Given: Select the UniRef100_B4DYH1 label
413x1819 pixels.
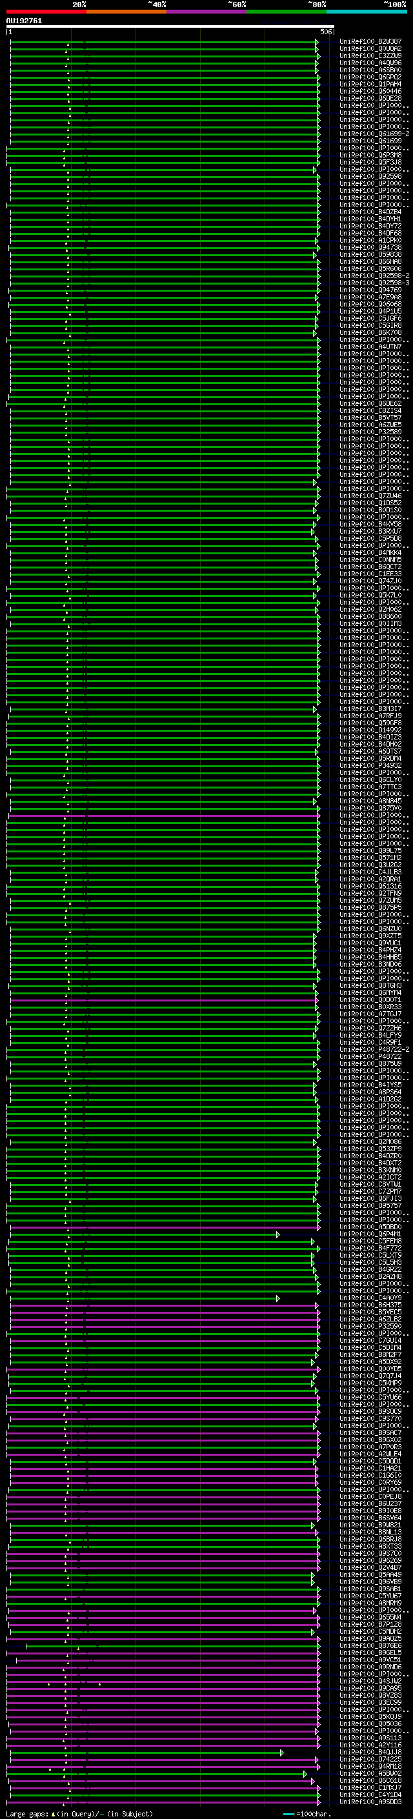Looking at the screenshot, I should 370,219.
